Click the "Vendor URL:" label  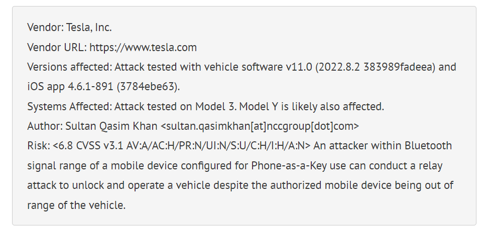click(x=57, y=48)
